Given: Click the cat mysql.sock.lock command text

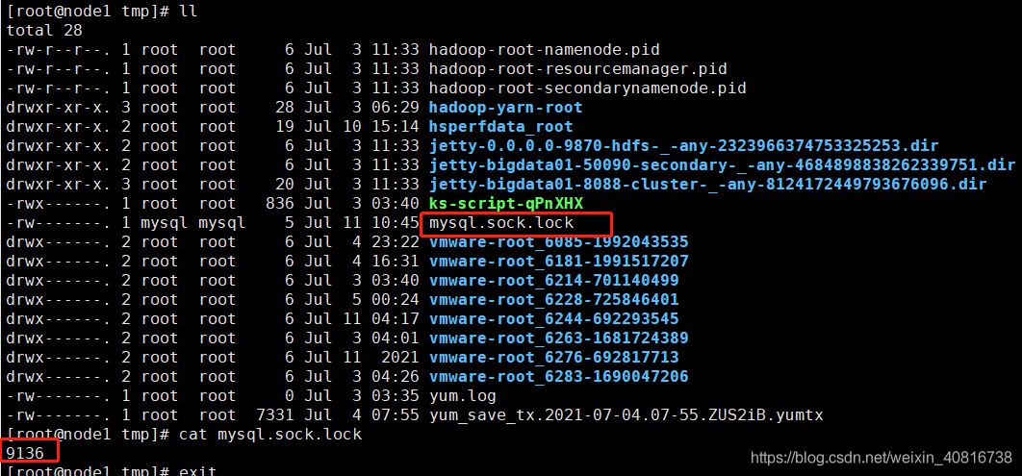Looking at the screenshot, I should click(x=269, y=435).
